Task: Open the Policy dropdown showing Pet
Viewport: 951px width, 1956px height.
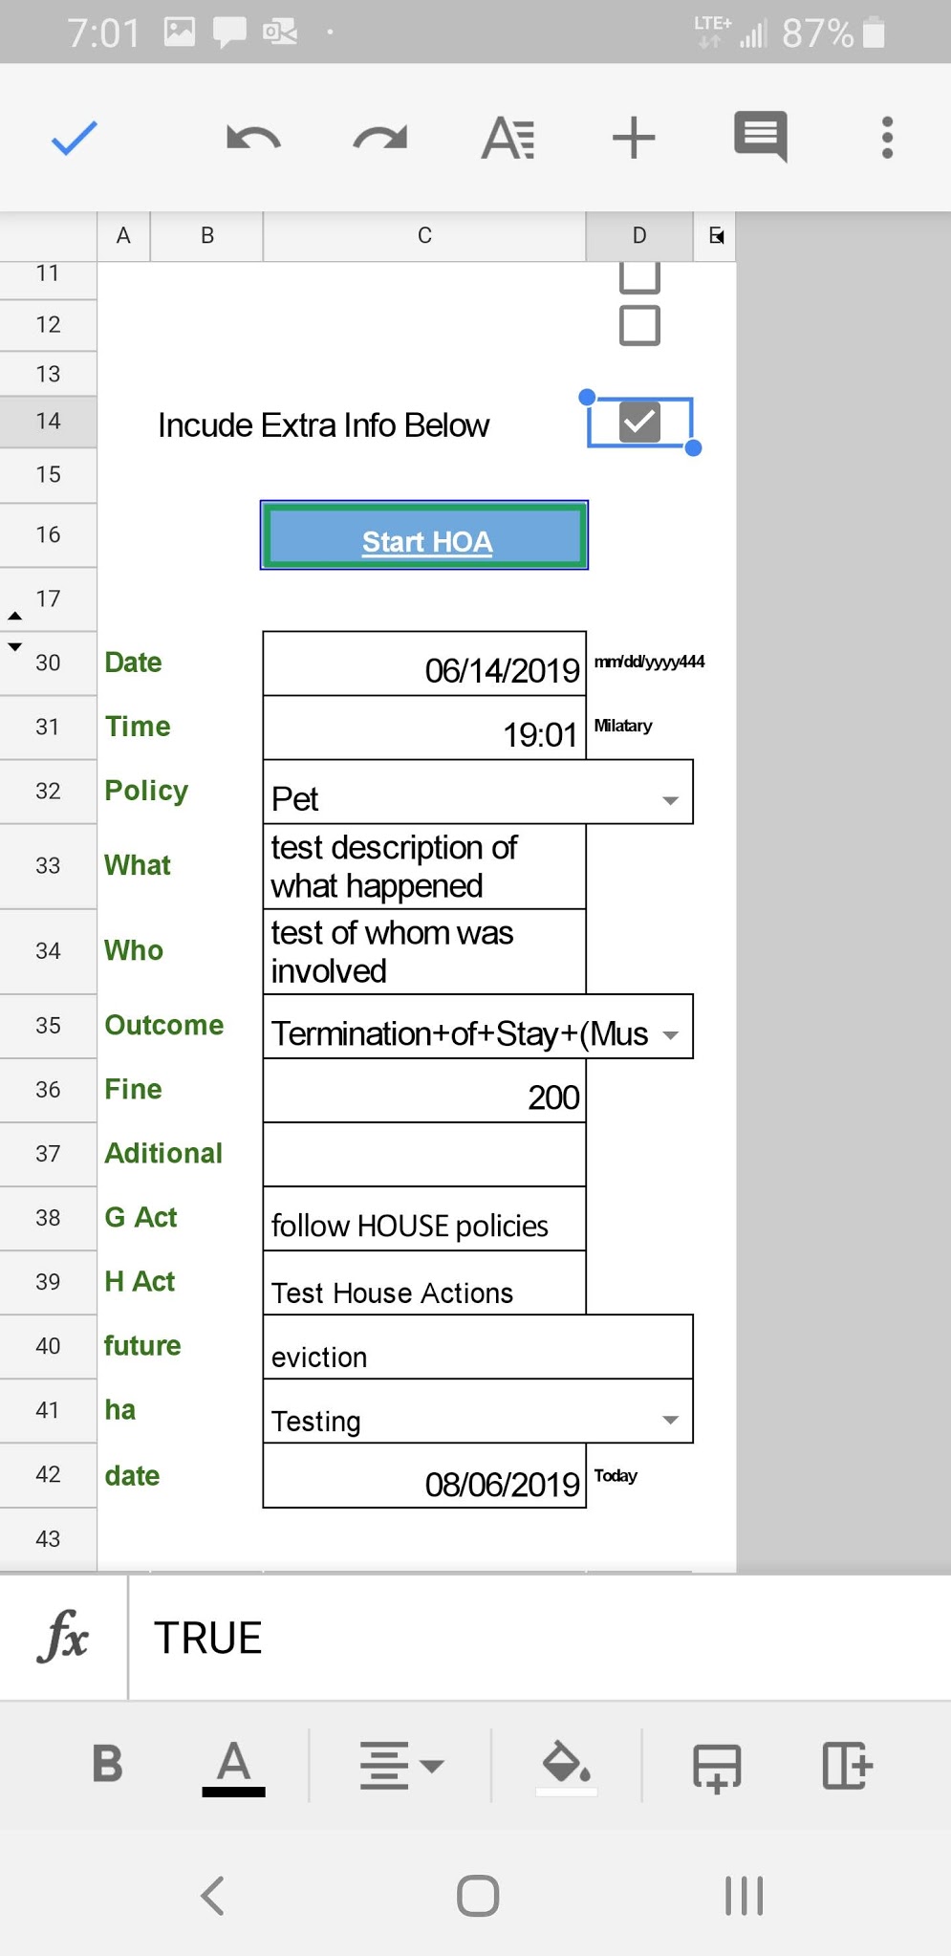Action: click(x=478, y=793)
